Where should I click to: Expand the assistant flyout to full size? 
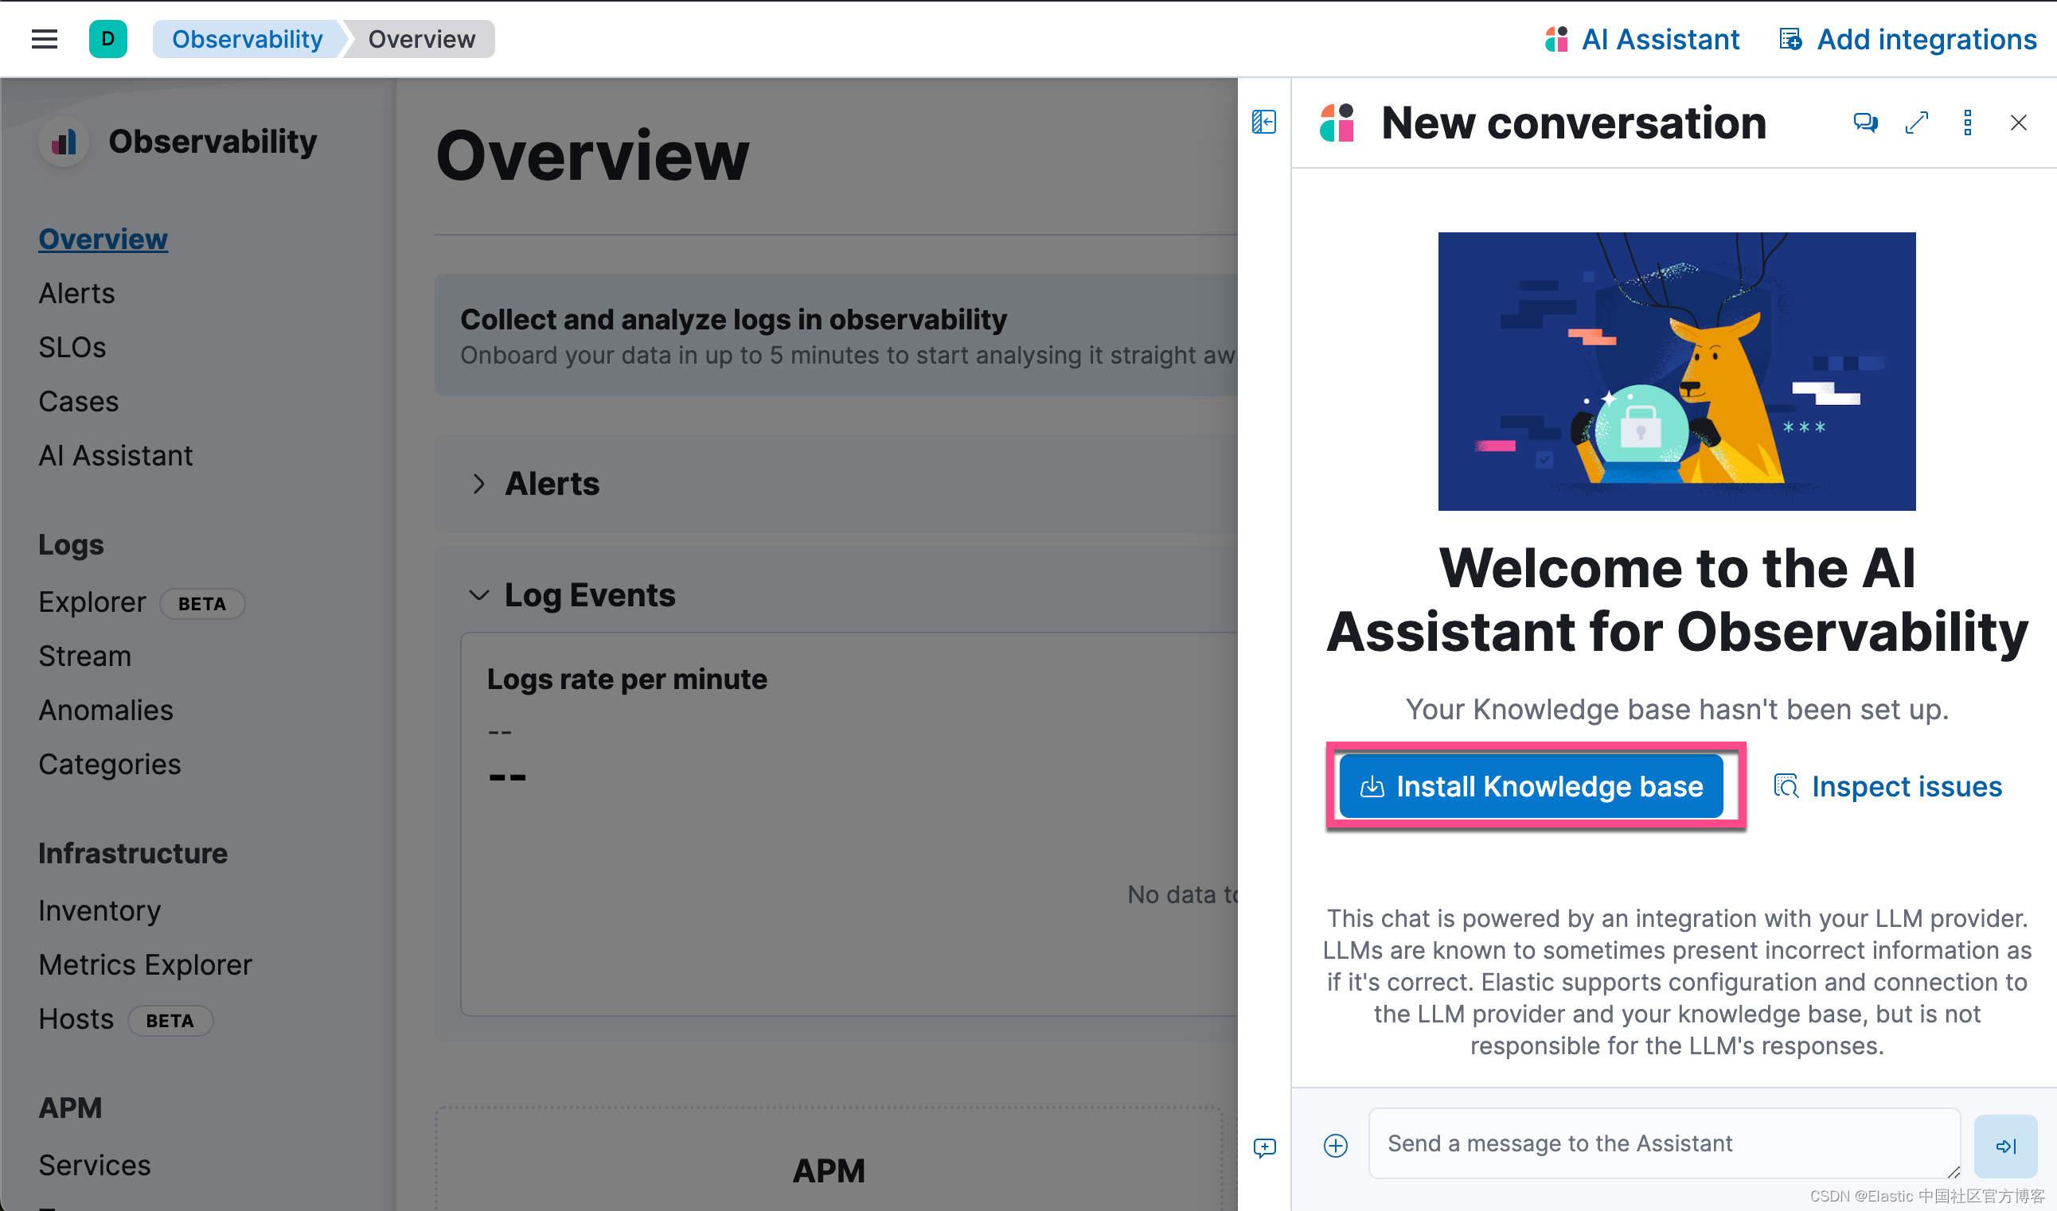pyautogui.click(x=1916, y=123)
